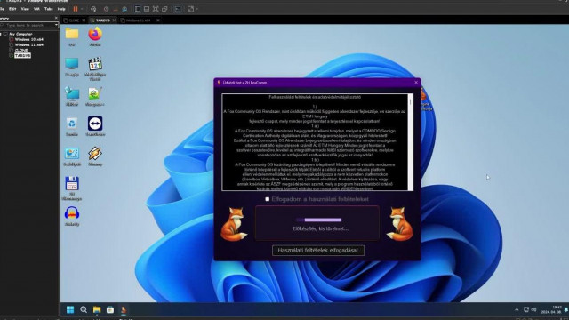Open the This PC monitor desktop icon
Viewport: 569px width, 320px height.
click(72, 67)
